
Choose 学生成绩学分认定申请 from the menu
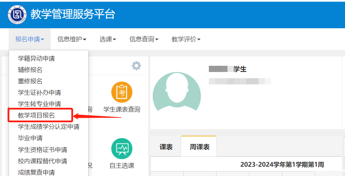click(x=49, y=127)
